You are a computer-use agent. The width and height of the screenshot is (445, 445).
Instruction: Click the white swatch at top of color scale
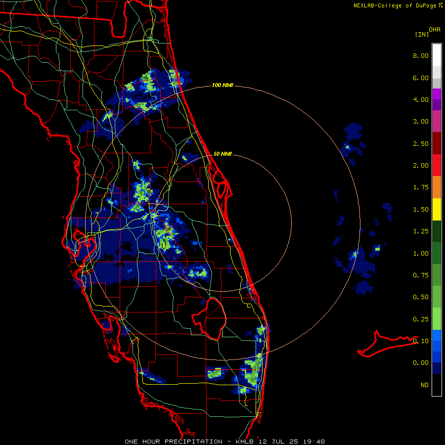437,55
